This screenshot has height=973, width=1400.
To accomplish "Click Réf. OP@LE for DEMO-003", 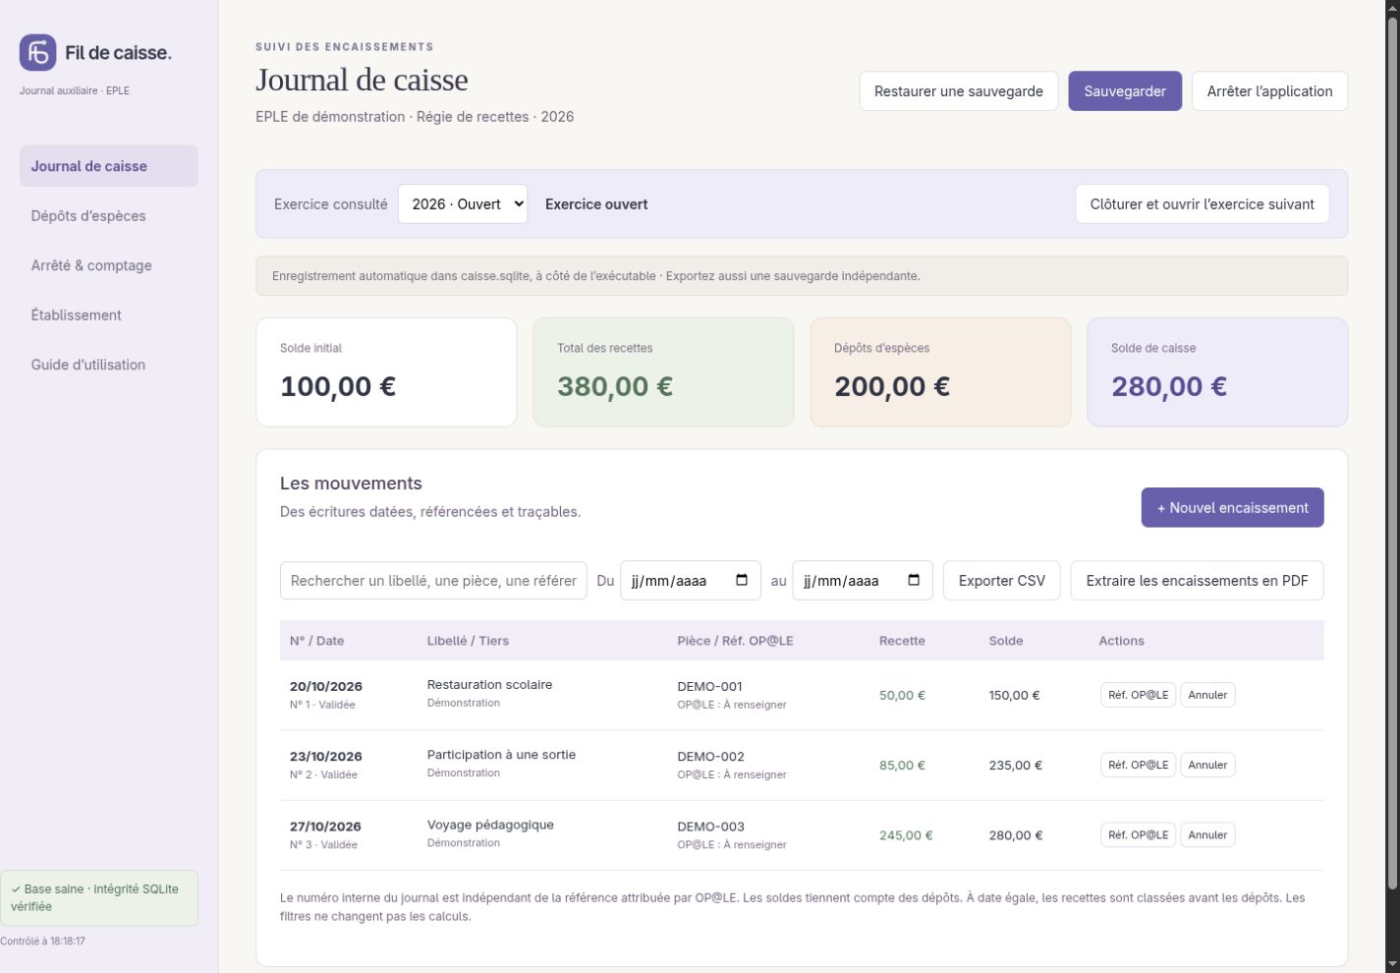I will tap(1138, 834).
